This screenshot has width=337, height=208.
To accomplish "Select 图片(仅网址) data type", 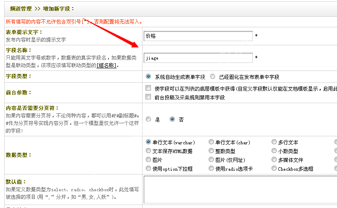I will [x=211, y=159].
